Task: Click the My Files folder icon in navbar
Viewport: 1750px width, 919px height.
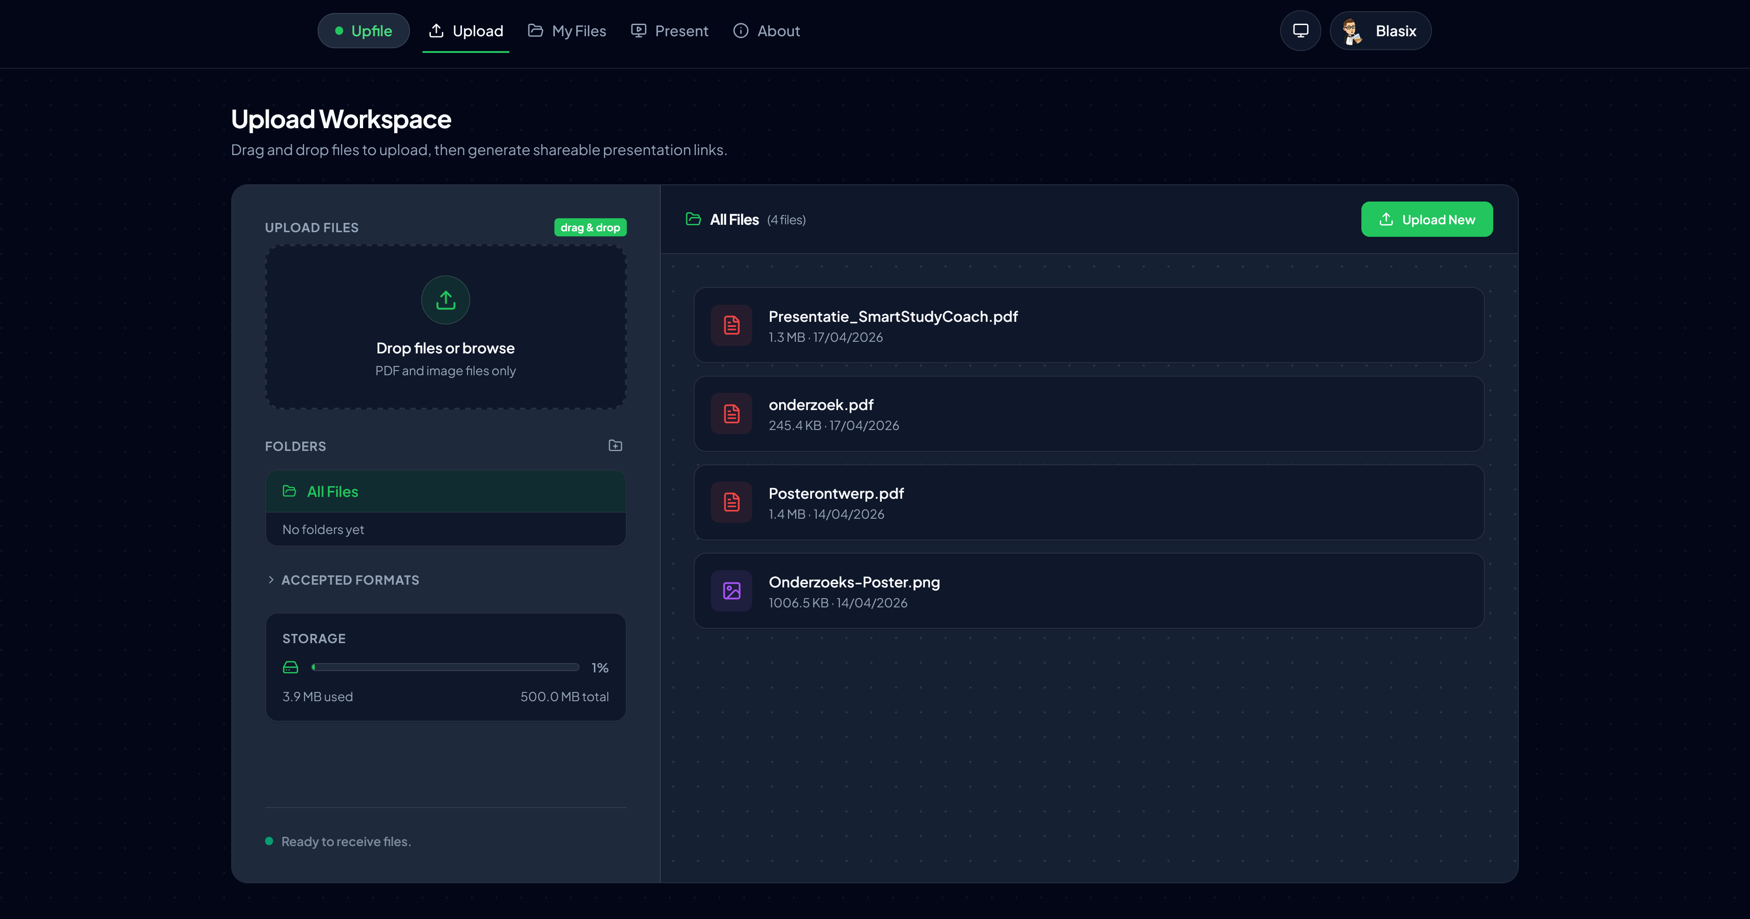Action: [x=535, y=31]
